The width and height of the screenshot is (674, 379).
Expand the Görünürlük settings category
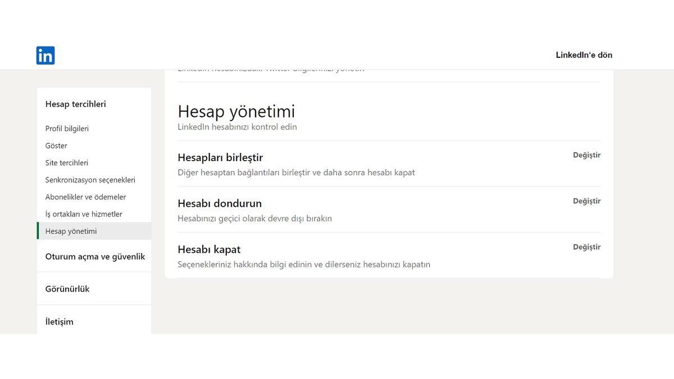tap(67, 289)
